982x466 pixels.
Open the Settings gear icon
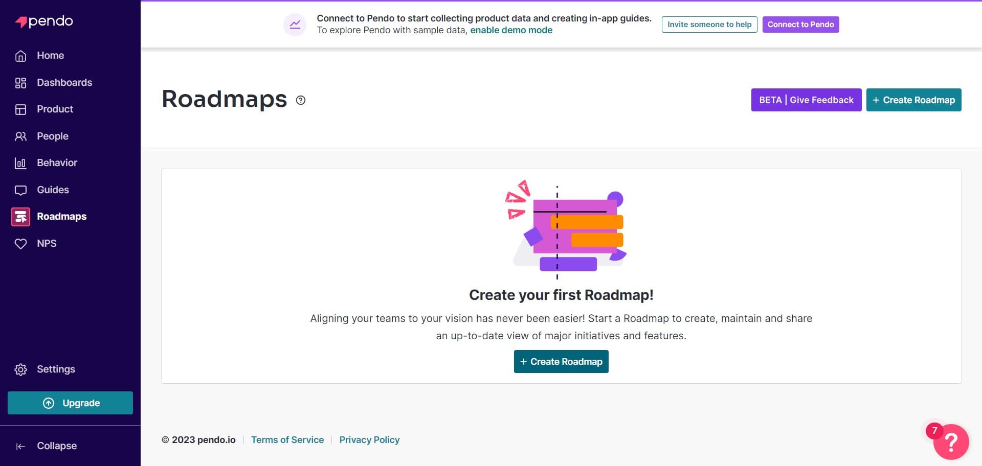(20, 369)
